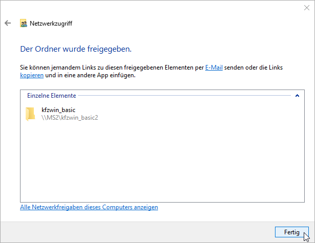Click the kfzwin_basic folder icon
The width and height of the screenshot is (315, 243).
pyautogui.click(x=30, y=114)
